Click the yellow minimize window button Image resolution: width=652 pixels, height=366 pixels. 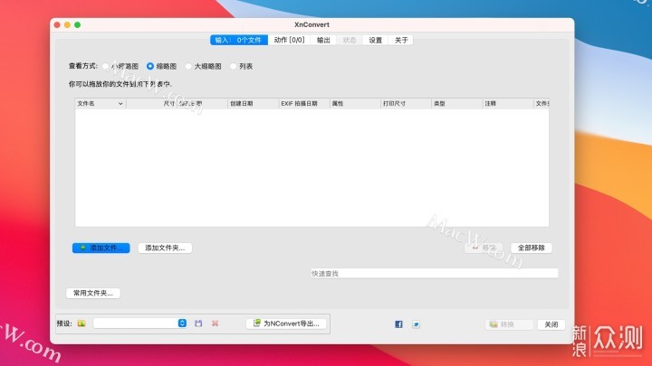67,25
